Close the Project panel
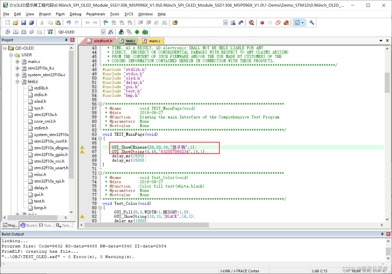The image size is (392, 274). pos(72,40)
